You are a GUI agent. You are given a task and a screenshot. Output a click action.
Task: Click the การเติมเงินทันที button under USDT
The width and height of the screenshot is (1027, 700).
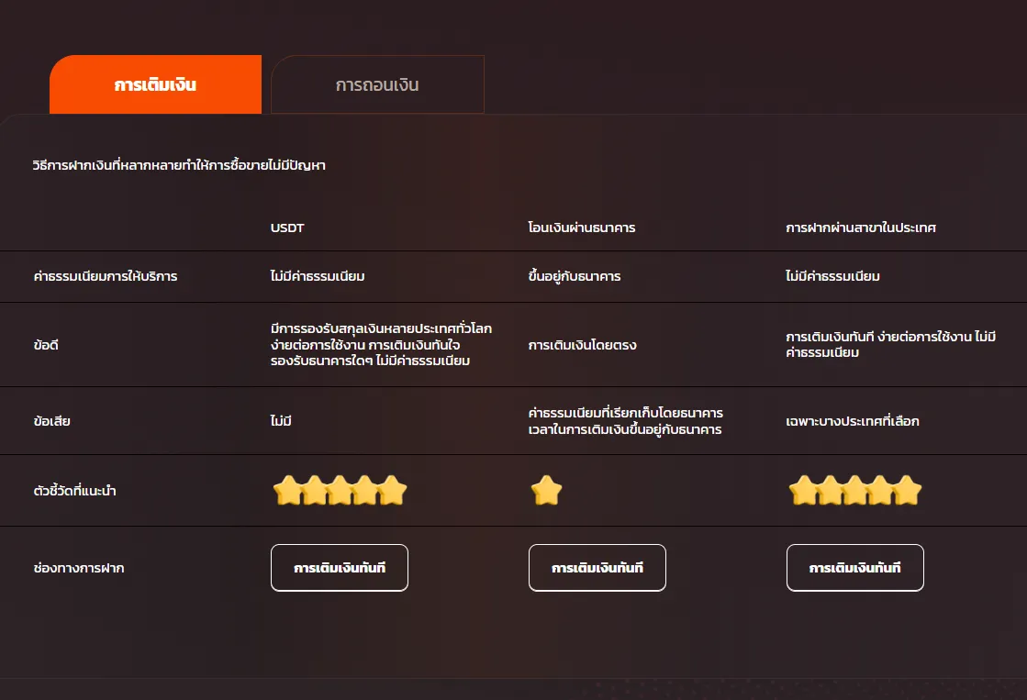click(340, 568)
